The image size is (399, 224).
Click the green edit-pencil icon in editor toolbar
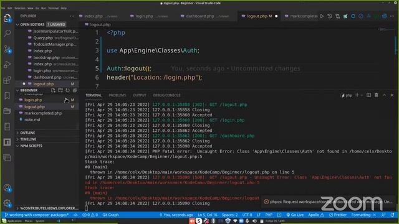345,16
